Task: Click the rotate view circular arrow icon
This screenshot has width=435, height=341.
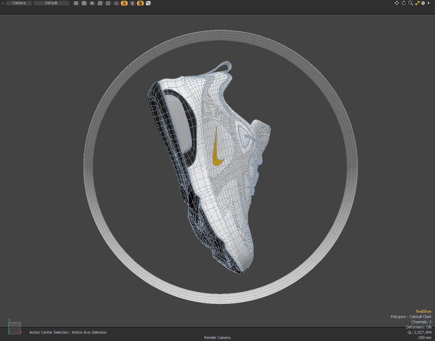Action: (x=404, y=3)
